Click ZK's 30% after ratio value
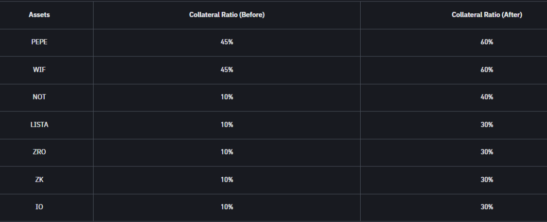 (x=487, y=179)
